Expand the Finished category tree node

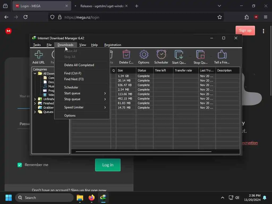coord(35,103)
